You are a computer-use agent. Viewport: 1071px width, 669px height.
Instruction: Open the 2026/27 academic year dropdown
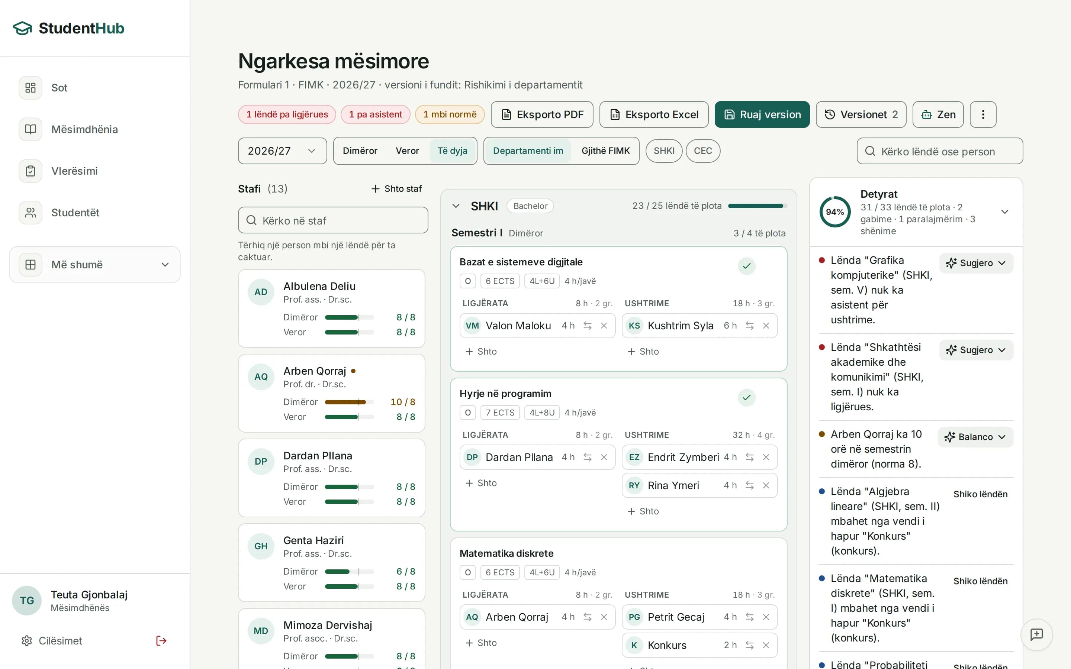pyautogui.click(x=282, y=151)
